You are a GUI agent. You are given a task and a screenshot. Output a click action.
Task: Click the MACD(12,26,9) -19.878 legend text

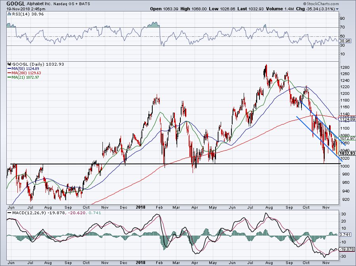(x=39, y=213)
